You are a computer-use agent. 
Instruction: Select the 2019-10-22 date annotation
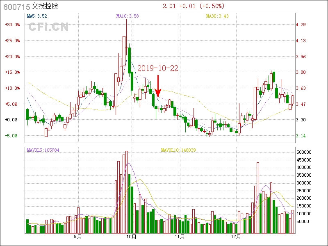coord(157,68)
